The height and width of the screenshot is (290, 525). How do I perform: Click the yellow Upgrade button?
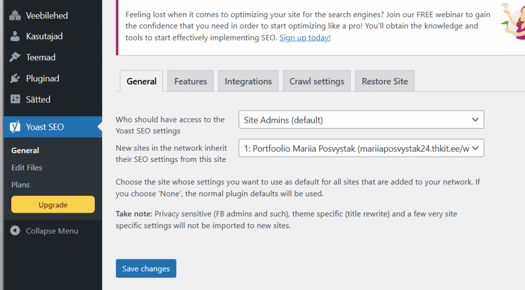tap(53, 205)
